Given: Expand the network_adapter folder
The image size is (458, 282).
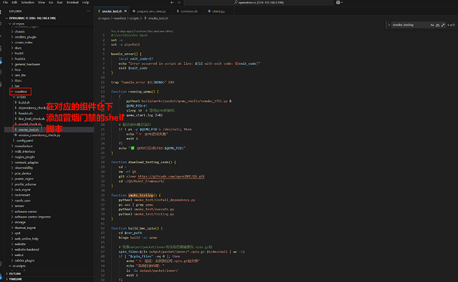Looking at the screenshot, I should [x=27, y=163].
